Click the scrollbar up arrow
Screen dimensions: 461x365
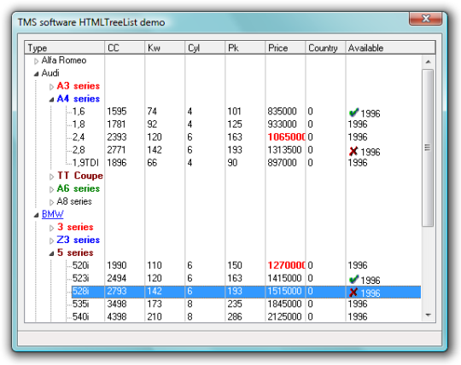[x=428, y=61]
